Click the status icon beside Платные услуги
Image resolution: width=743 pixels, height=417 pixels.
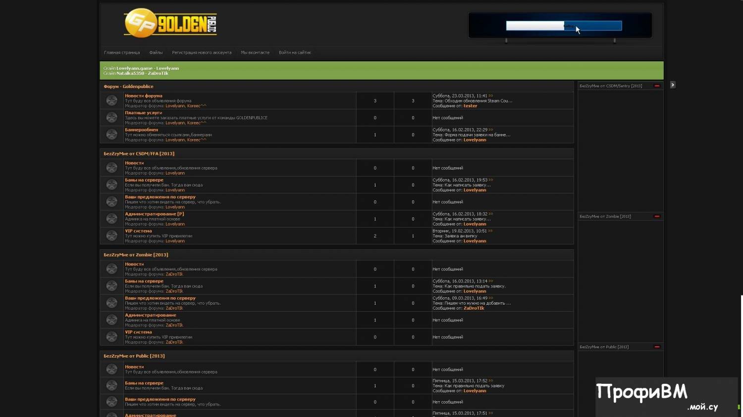(112, 117)
